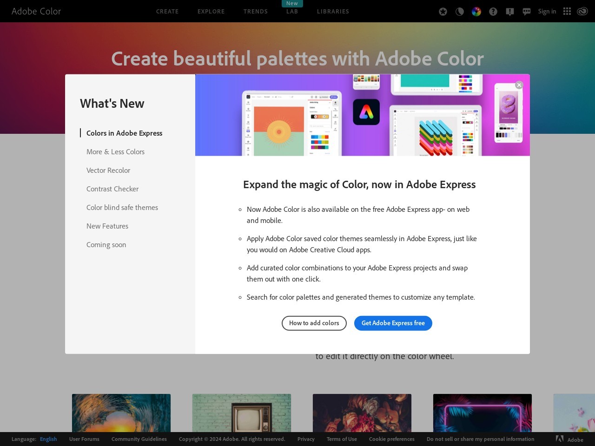Select Colors in Adobe Express item

click(x=124, y=133)
